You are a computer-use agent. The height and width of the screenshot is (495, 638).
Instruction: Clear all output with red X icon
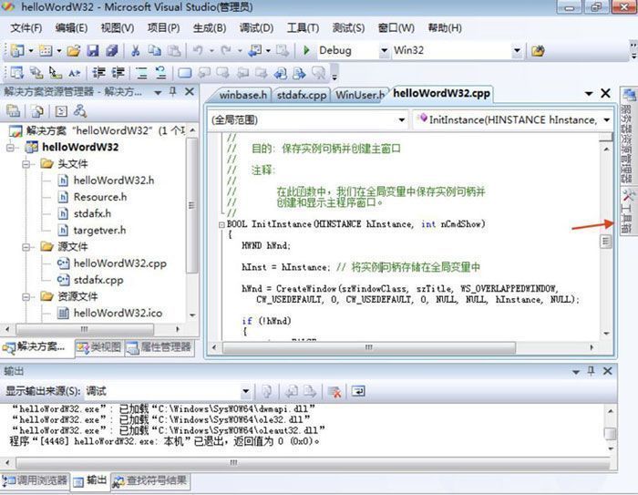pos(334,392)
